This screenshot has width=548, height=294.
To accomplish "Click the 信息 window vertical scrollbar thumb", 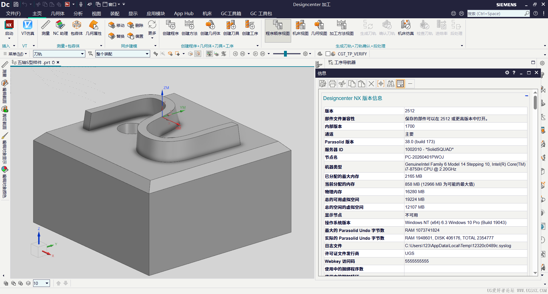I will [535, 102].
